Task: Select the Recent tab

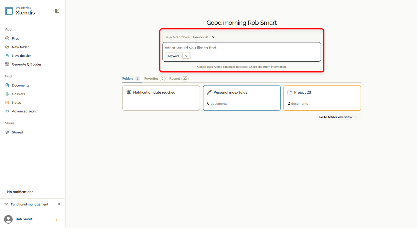Action: tap(179, 79)
